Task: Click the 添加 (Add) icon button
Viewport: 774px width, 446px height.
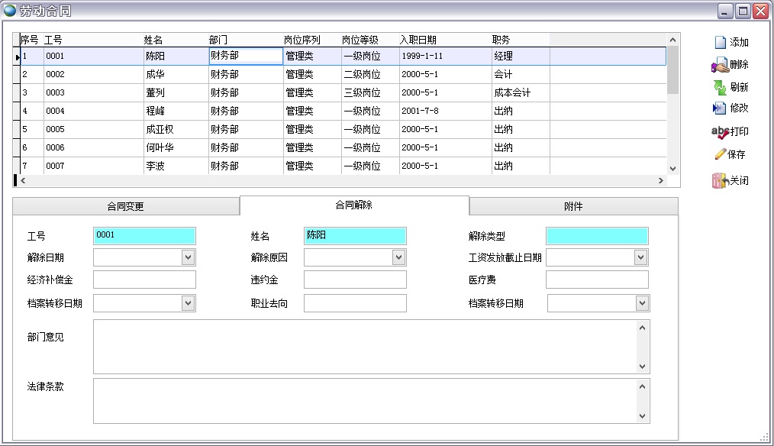Action: pos(721,43)
